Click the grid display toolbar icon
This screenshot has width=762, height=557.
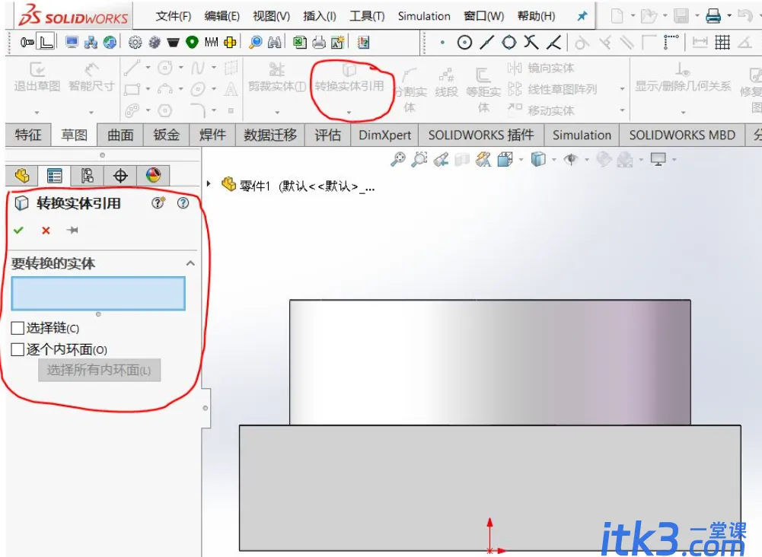[x=722, y=43]
